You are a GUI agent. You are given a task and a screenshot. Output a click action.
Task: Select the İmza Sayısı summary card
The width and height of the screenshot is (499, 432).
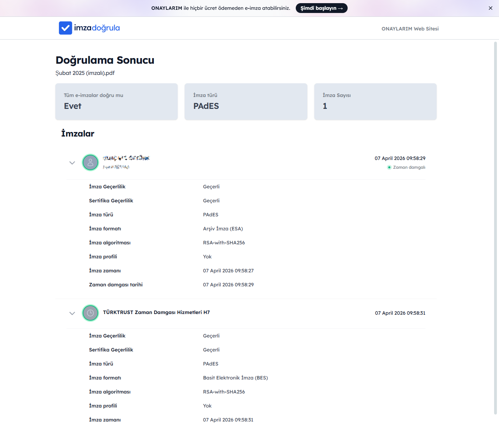point(375,102)
